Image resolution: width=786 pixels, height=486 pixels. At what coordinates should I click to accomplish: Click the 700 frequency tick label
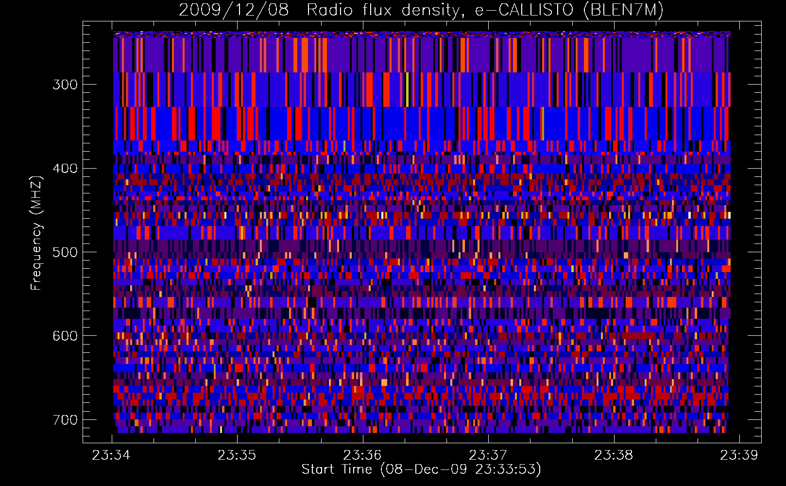tap(65, 419)
